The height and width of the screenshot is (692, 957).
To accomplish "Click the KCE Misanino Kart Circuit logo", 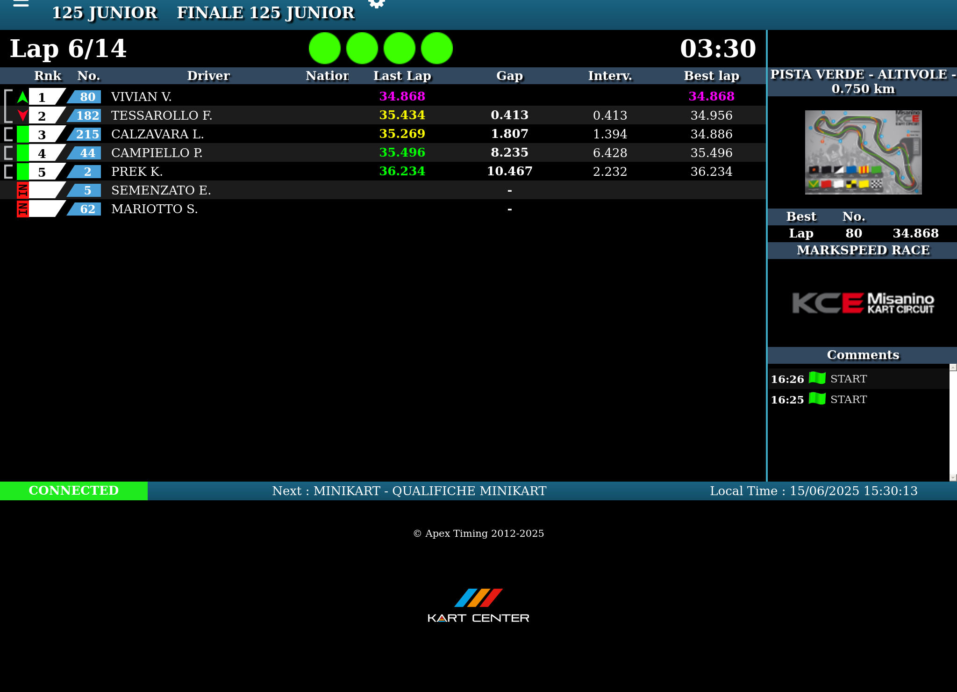I will [x=863, y=303].
